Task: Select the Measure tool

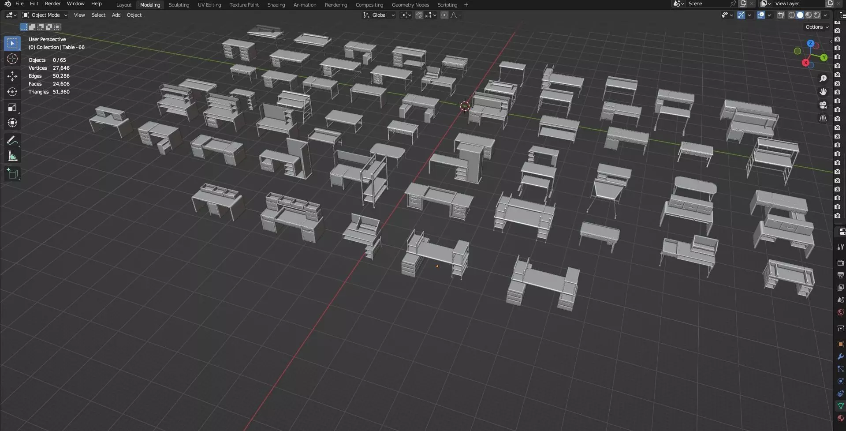Action: pyautogui.click(x=12, y=156)
